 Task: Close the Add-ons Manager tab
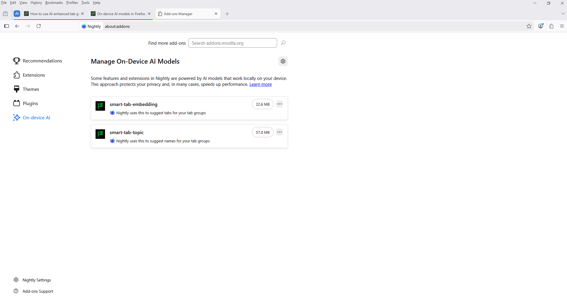pos(216,14)
